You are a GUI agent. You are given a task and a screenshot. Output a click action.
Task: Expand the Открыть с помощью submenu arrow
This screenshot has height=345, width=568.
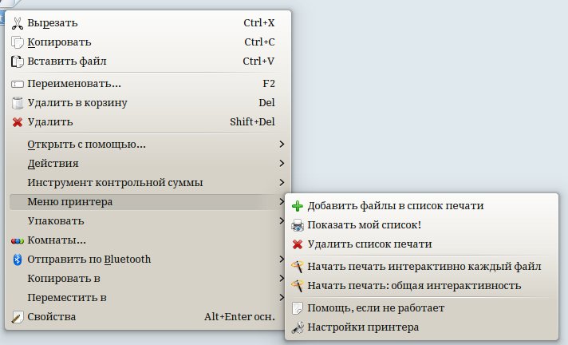(x=282, y=145)
